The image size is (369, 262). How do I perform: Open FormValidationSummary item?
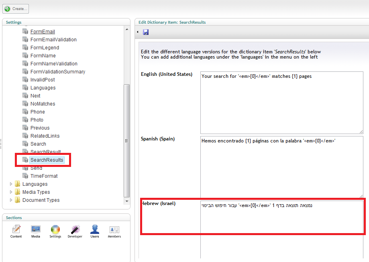tap(58, 71)
